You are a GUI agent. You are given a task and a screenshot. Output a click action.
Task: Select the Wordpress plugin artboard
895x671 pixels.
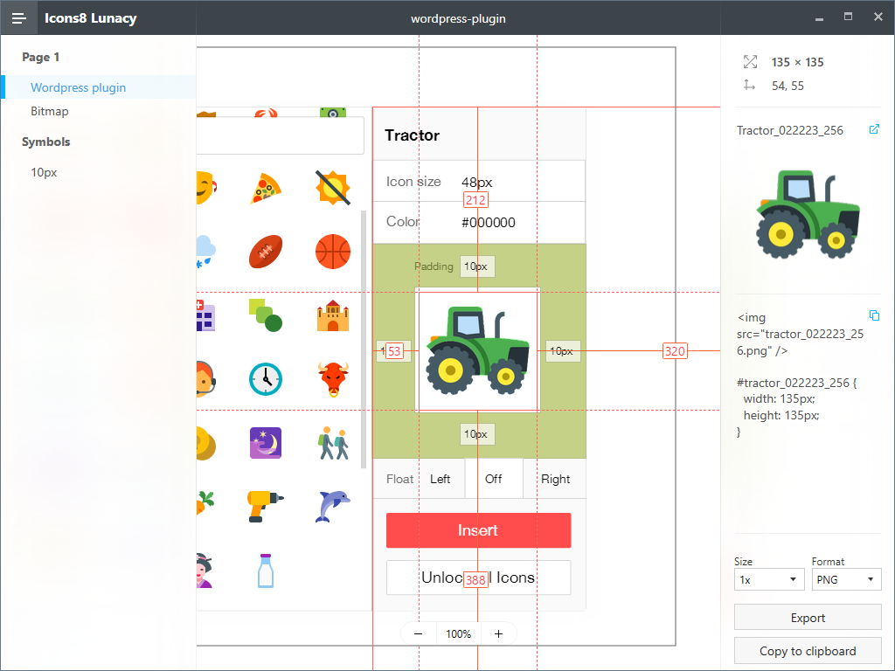tap(98, 87)
